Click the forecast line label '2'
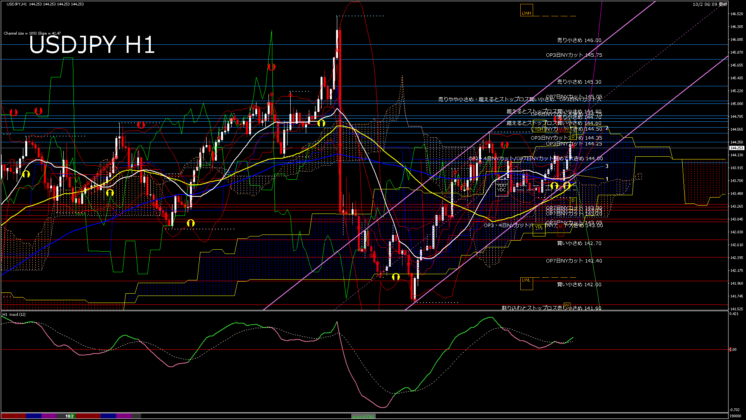This screenshot has height=420, width=746. pyautogui.click(x=607, y=128)
